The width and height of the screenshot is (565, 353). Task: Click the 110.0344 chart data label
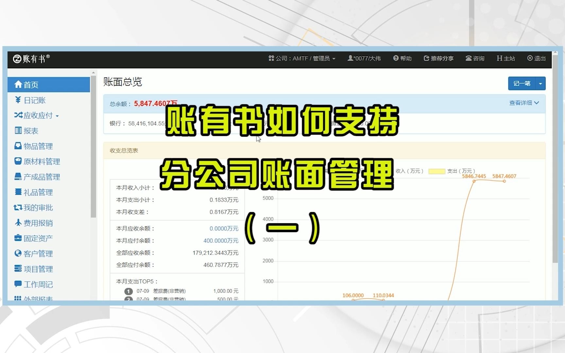tap(383, 295)
